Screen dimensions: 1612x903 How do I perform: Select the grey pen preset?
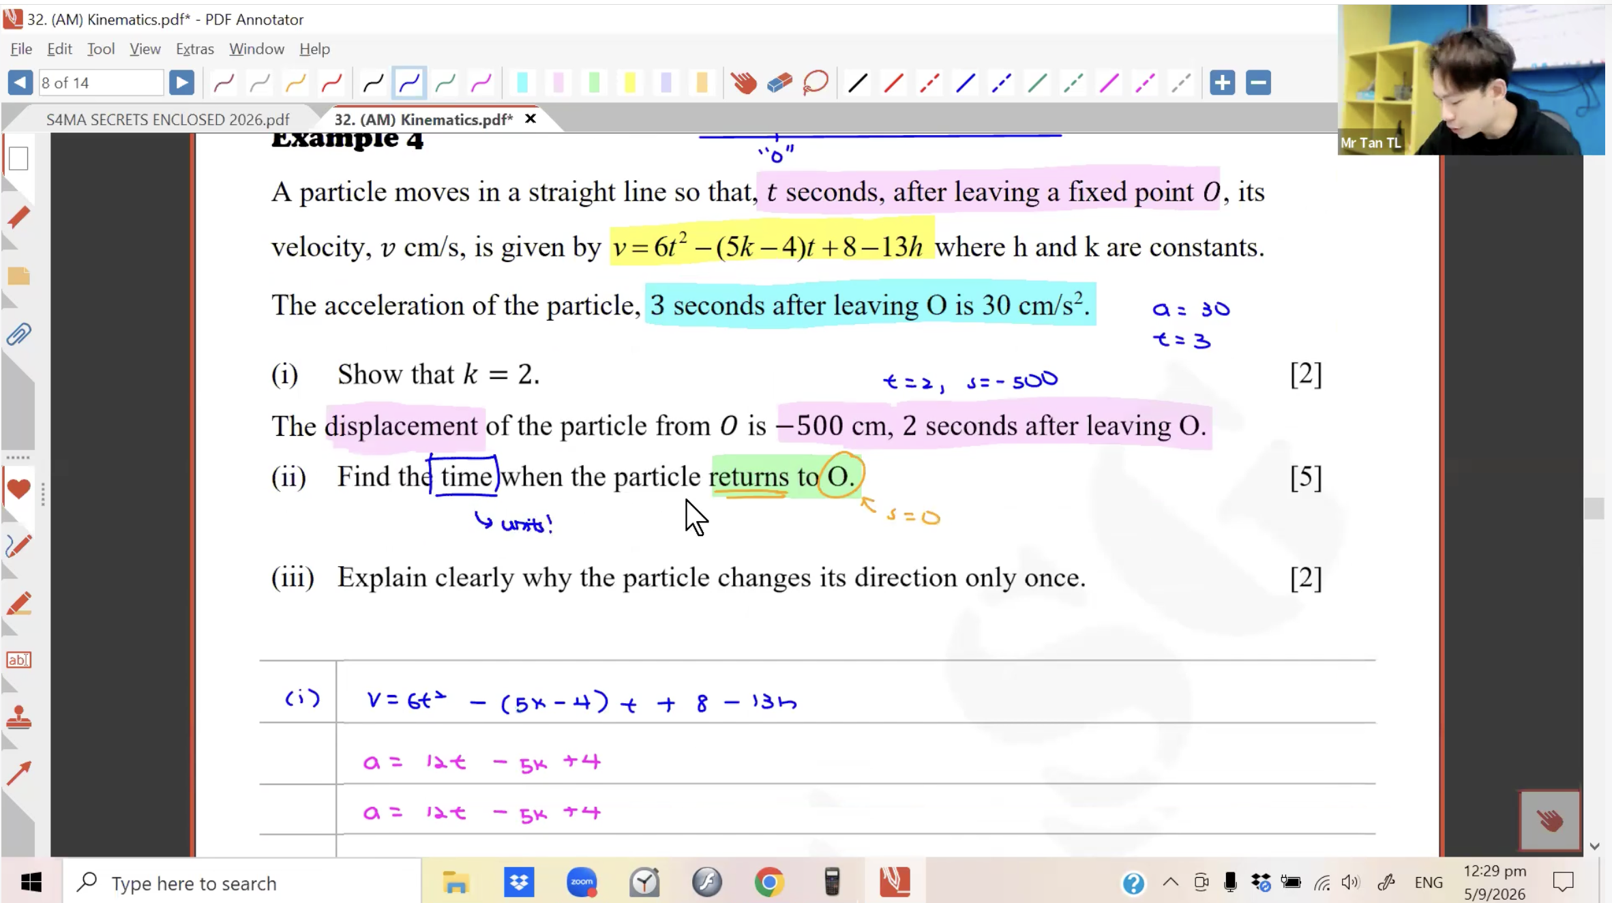(x=260, y=83)
